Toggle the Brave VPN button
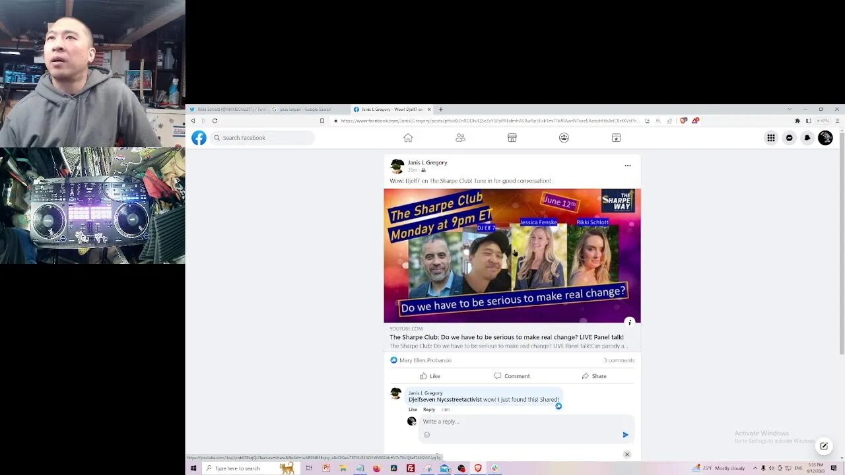This screenshot has width=845, height=475. tap(823, 121)
